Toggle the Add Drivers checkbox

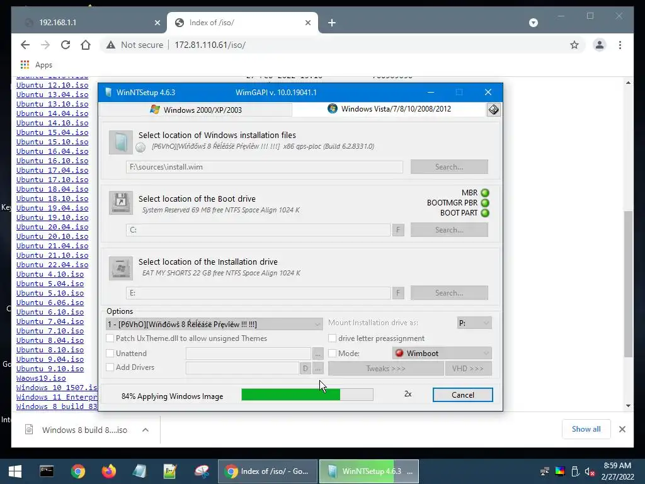click(110, 367)
